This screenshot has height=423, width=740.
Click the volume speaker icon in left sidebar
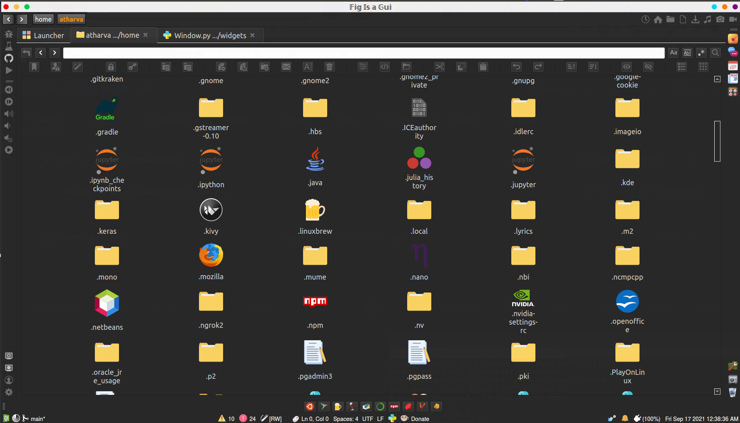pos(9,114)
